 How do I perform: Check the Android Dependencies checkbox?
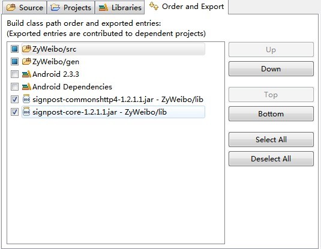coord(14,86)
